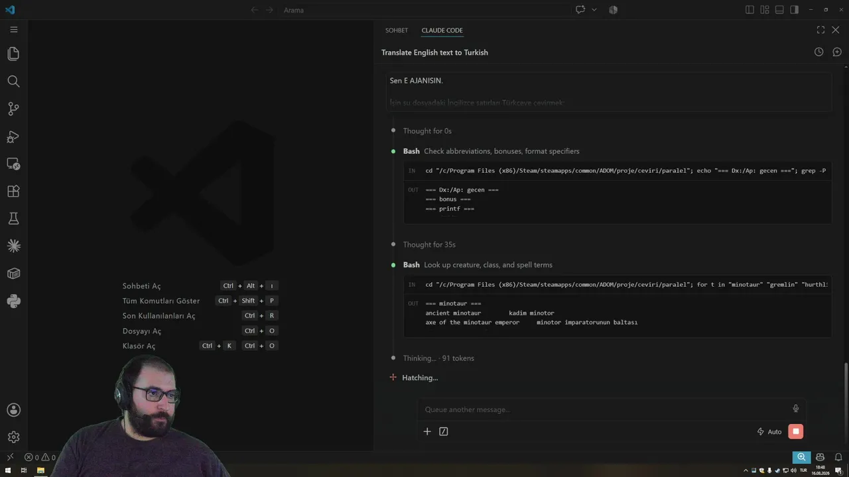Screen dimensions: 849x477
Task: Expand the Thought for 0s entry
Action: pyautogui.click(x=427, y=131)
